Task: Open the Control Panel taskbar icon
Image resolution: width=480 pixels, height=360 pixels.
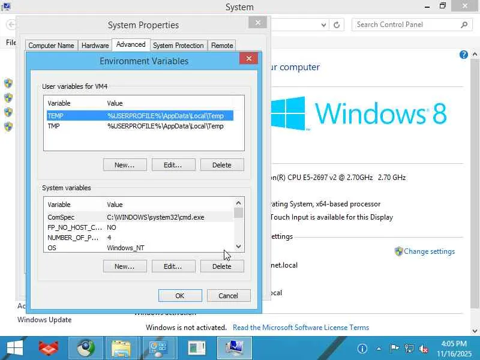Action: coord(158,348)
